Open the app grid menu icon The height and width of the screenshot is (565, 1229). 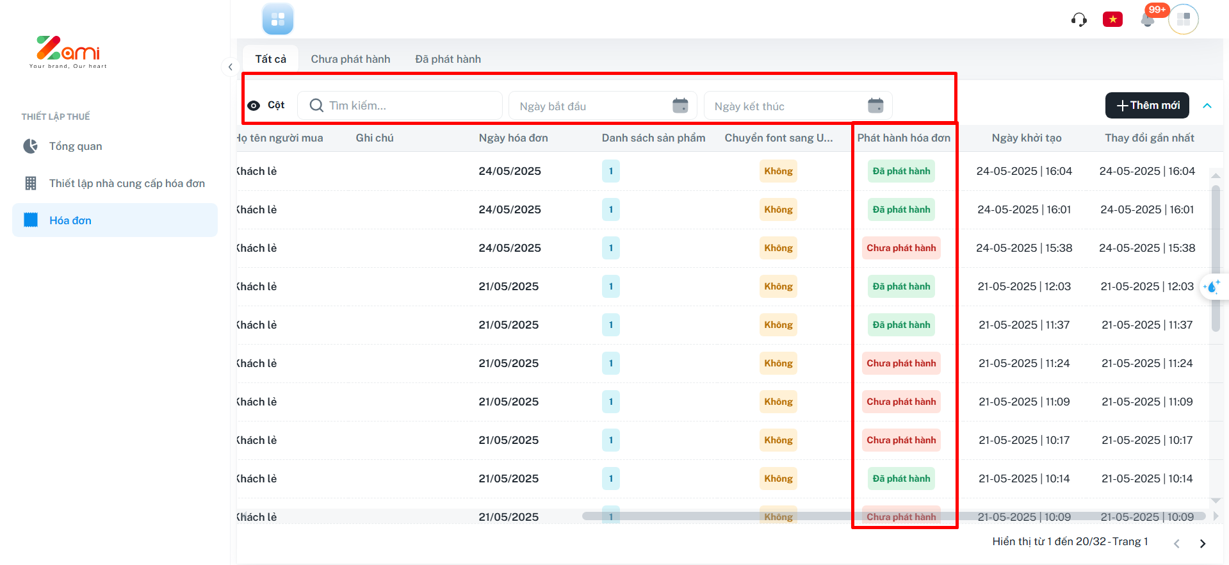pos(277,19)
